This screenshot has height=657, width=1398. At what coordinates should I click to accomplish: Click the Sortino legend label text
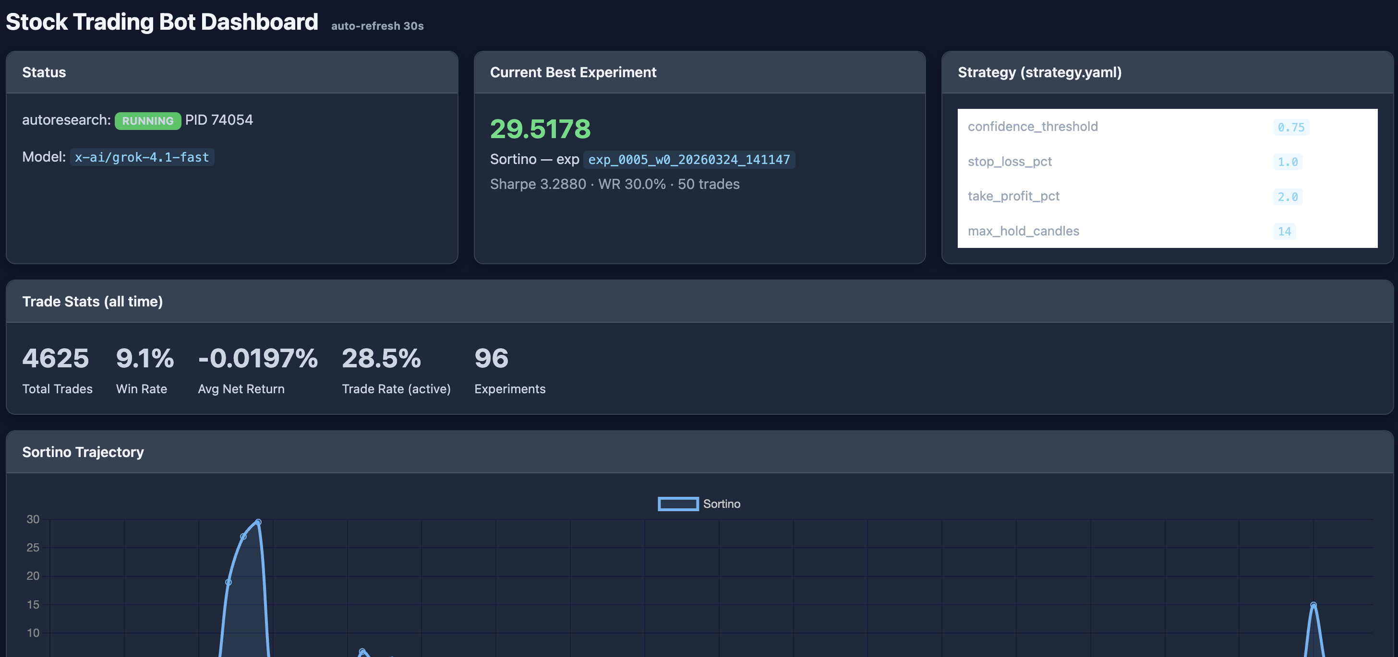(721, 504)
